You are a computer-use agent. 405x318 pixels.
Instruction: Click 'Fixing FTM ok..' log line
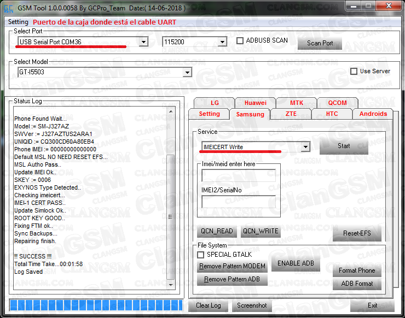33,226
